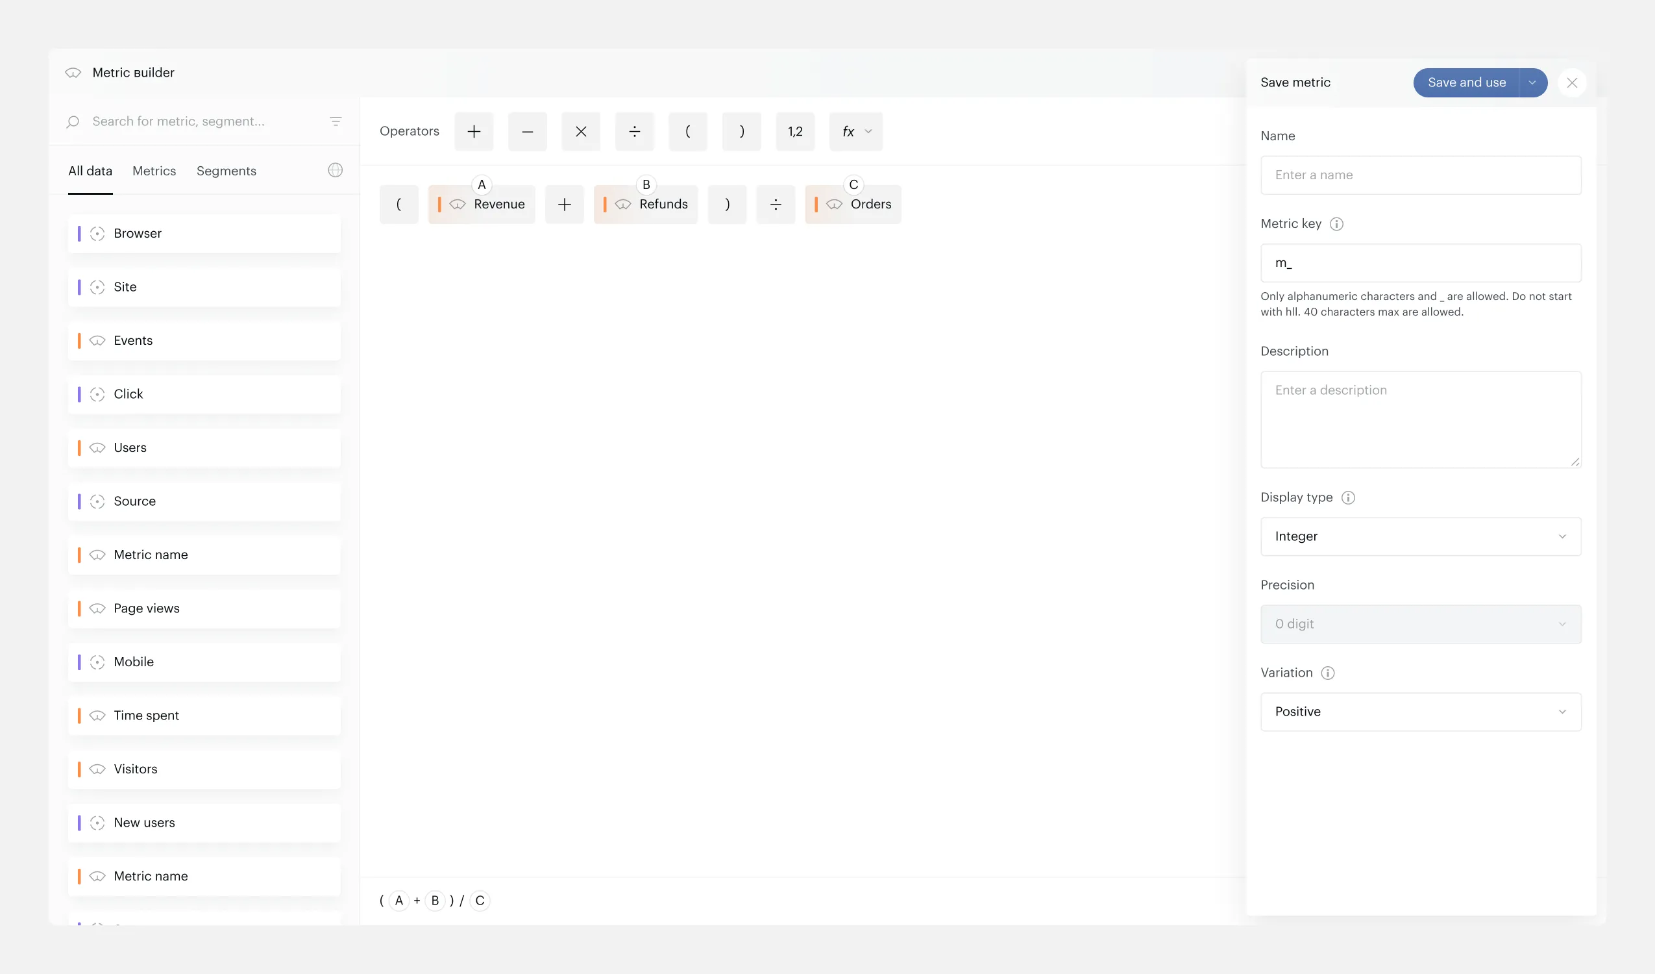Focus the Name input field

tap(1421, 175)
